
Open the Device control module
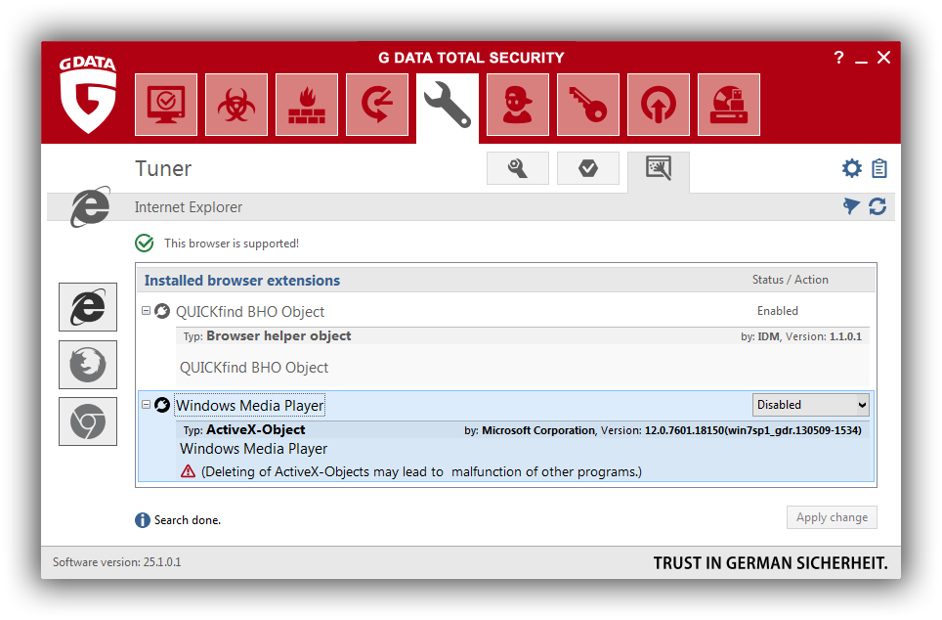point(729,105)
